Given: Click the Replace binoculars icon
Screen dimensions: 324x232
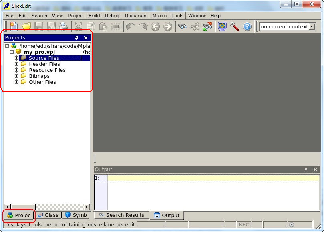Looking at the screenshot, I should pos(207,26).
